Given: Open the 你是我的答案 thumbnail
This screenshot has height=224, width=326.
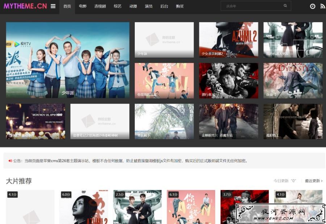Looking at the screenshot, I should pyautogui.click(x=164, y=81).
